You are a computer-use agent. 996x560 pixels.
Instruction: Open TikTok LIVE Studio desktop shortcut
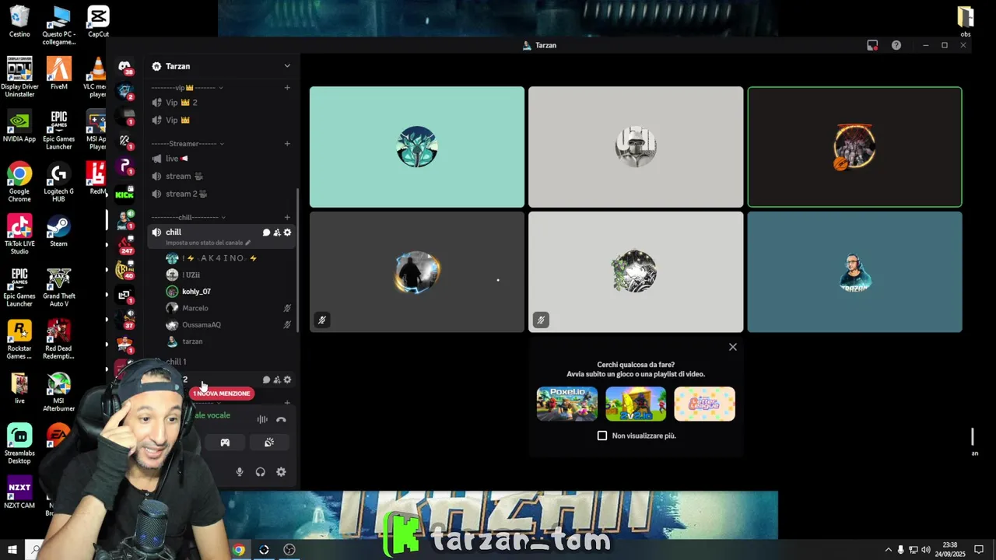19,235
